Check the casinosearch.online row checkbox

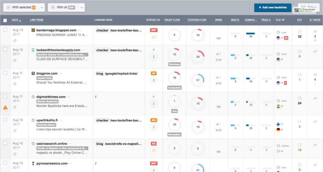pyautogui.click(x=5, y=143)
